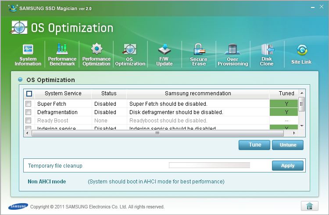This screenshot has width=329, height=215.
Task: Click the Non AHCI mode label
Action: point(47,182)
